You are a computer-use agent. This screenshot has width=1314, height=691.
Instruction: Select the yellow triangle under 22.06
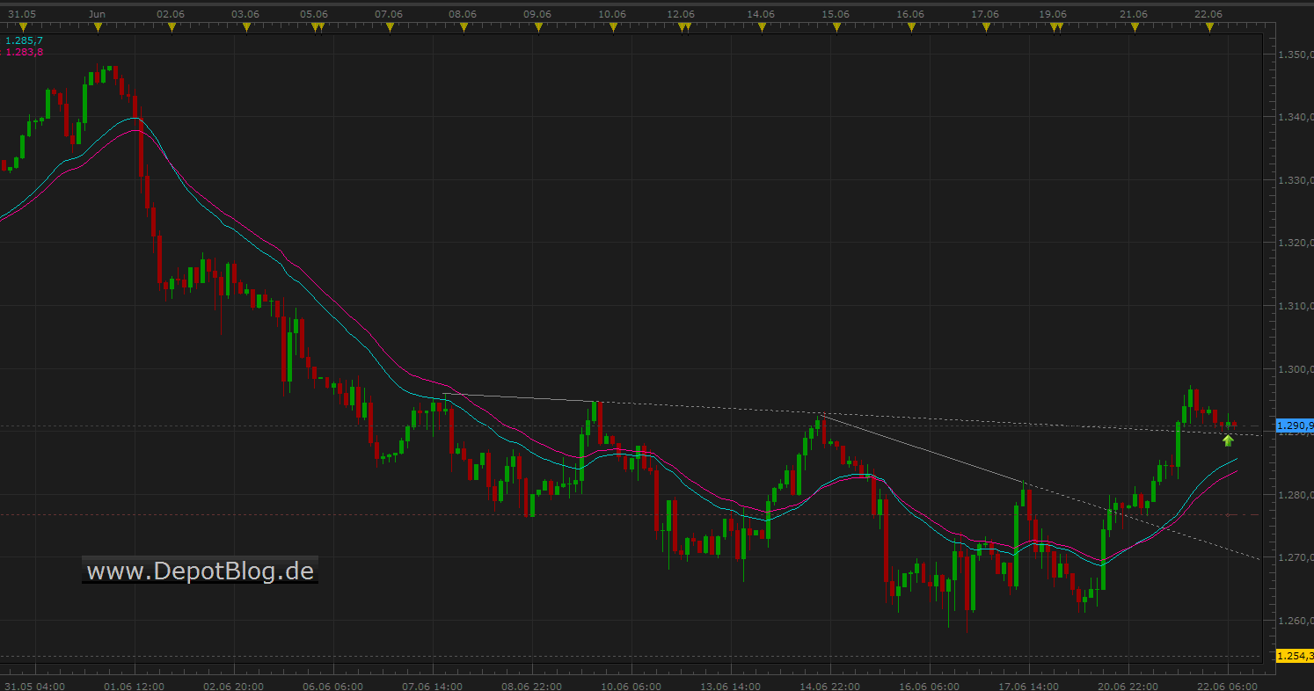click(1209, 28)
